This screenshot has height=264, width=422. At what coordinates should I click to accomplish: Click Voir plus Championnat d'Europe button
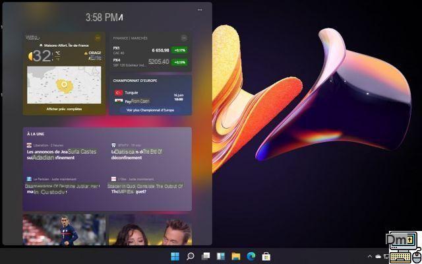pos(150,110)
